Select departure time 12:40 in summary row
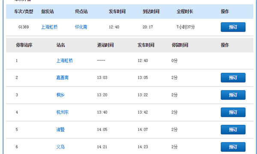Screen dimensions: 257x154 (x=114, y=27)
